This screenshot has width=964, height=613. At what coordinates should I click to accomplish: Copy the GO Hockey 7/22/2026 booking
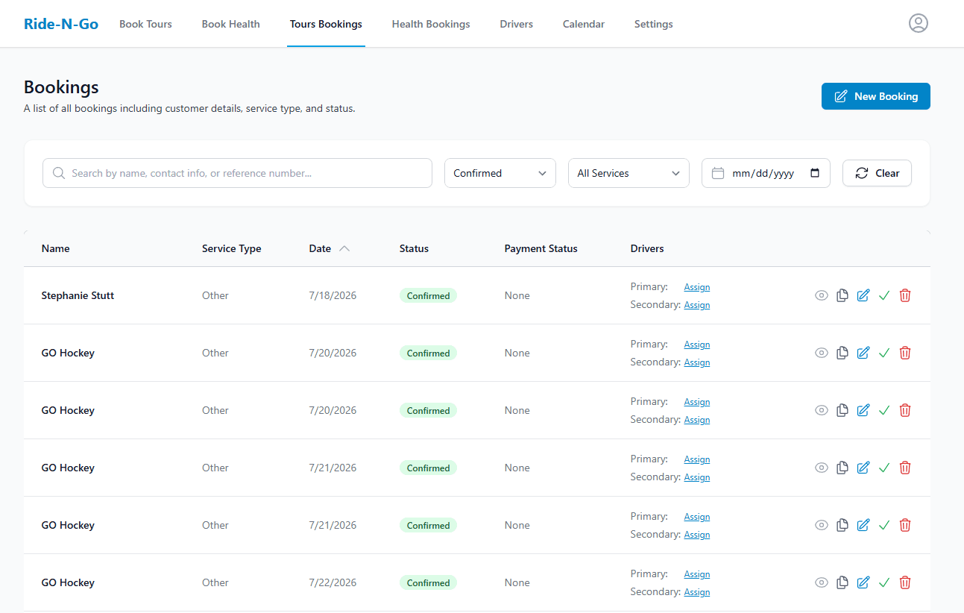point(842,582)
